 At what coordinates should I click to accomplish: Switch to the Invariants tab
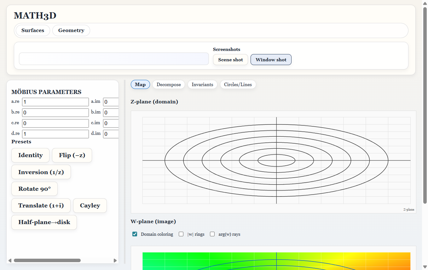[x=202, y=85]
